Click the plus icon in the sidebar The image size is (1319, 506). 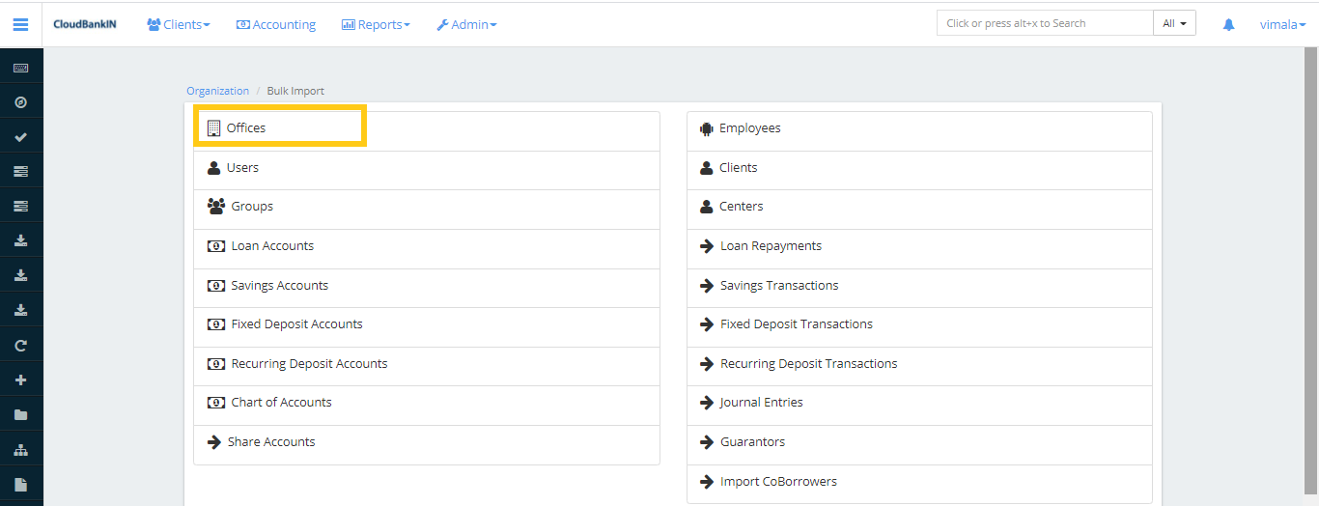[20, 379]
